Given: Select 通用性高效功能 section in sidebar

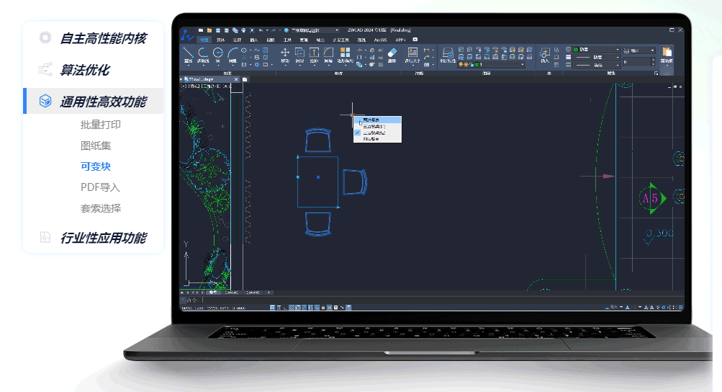Looking at the screenshot, I should tap(94, 101).
